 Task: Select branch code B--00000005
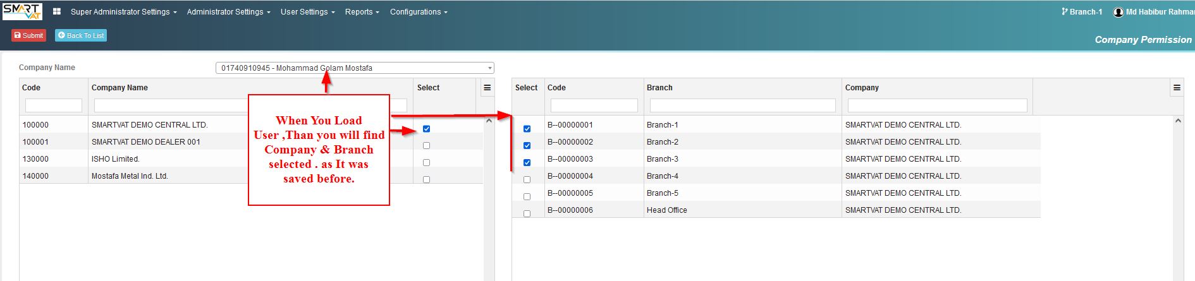click(x=570, y=193)
